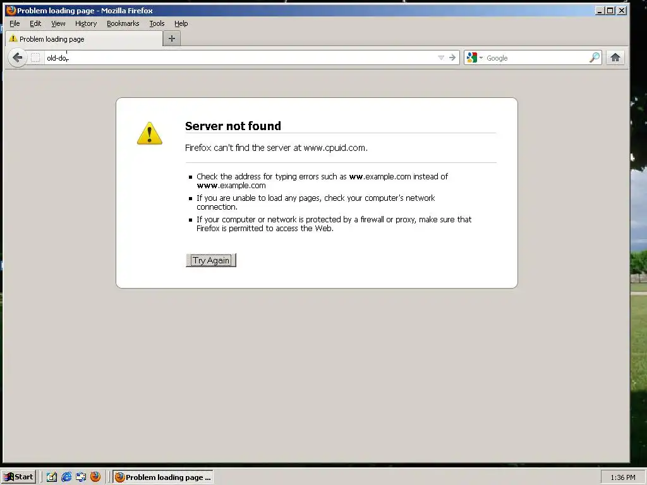Open the Help menu
Viewport: 647px width, 485px height.
point(181,23)
